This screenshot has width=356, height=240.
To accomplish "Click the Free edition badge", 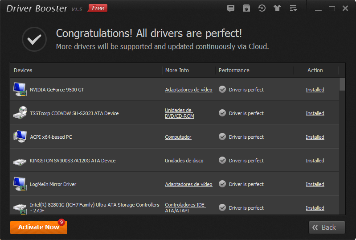I will pos(98,8).
